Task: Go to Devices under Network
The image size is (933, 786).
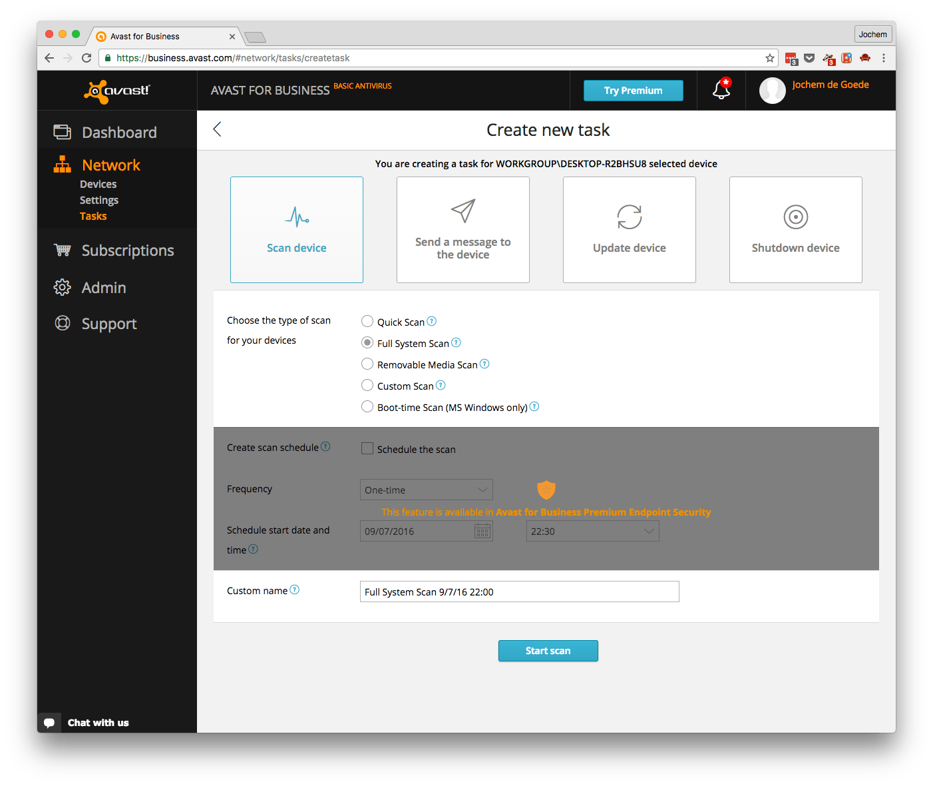Action: tap(98, 184)
